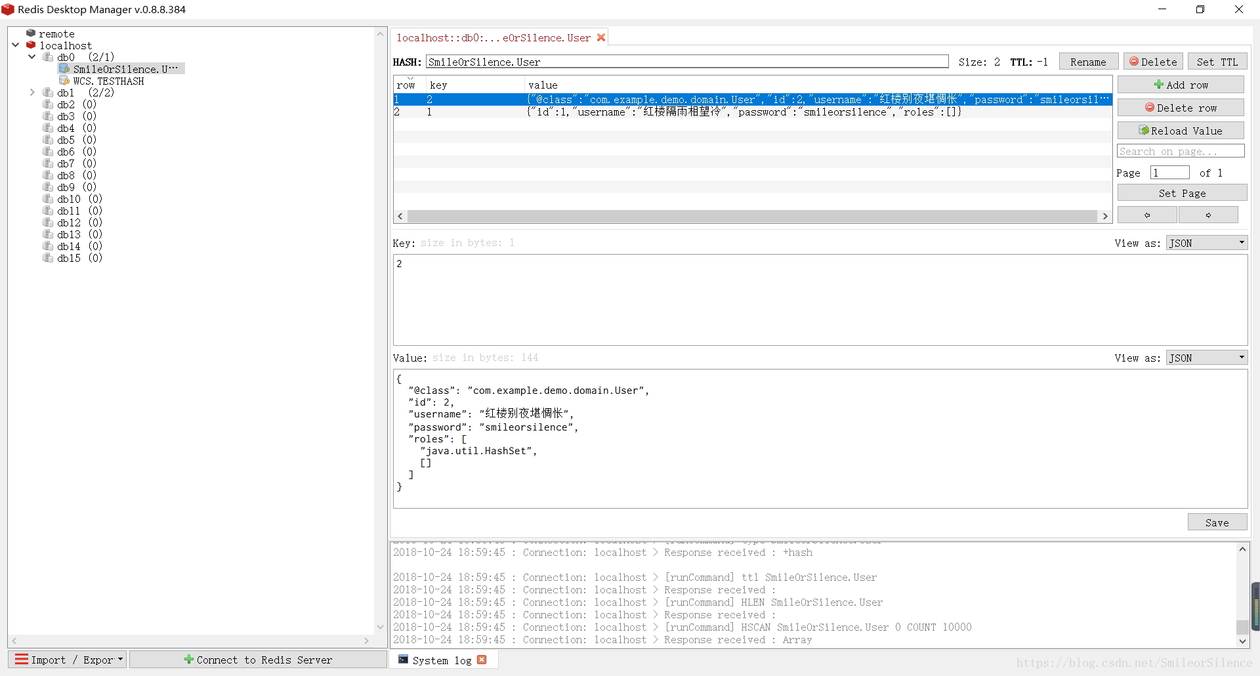Click inside the Key editor text area
1260x676 pixels.
point(820,300)
